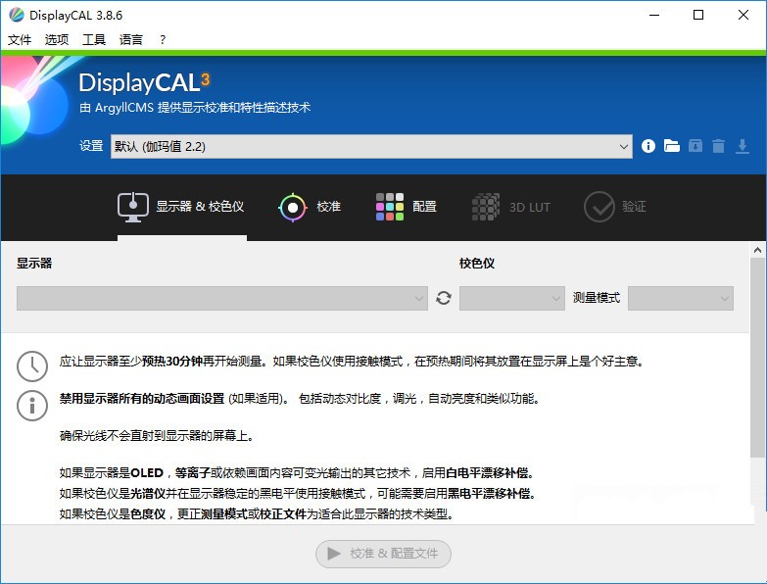Open the 验证 tab
The image size is (767, 584).
tap(615, 207)
